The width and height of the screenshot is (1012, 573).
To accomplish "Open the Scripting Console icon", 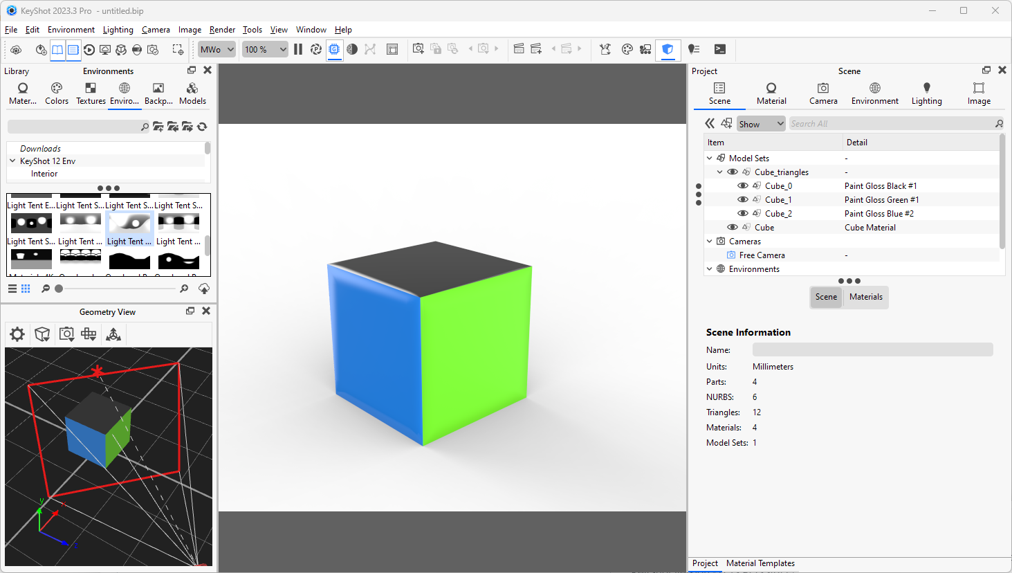I will 720,49.
